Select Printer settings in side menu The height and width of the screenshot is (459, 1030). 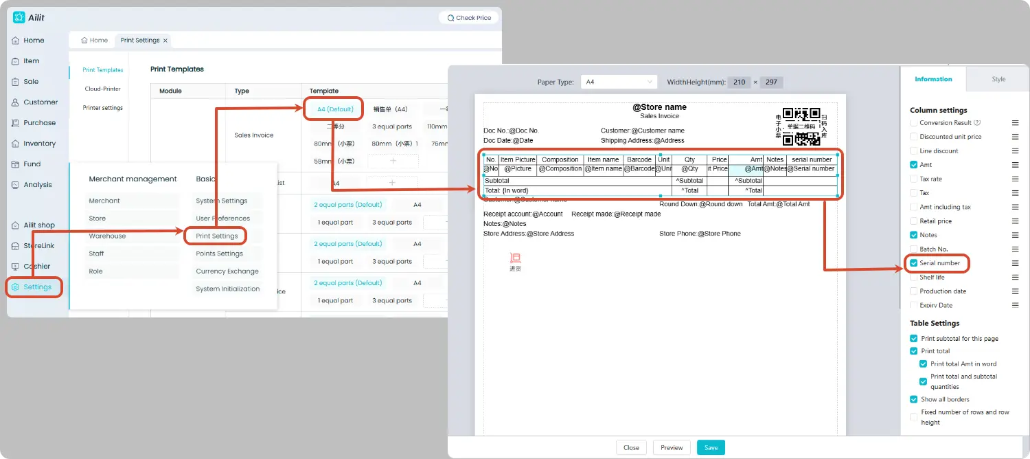pyautogui.click(x=103, y=108)
